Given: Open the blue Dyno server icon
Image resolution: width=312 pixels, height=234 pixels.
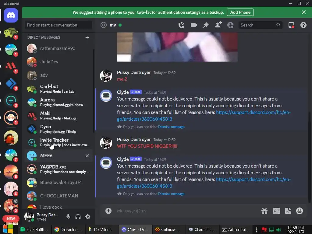Looking at the screenshot, I should (x=11, y=83).
